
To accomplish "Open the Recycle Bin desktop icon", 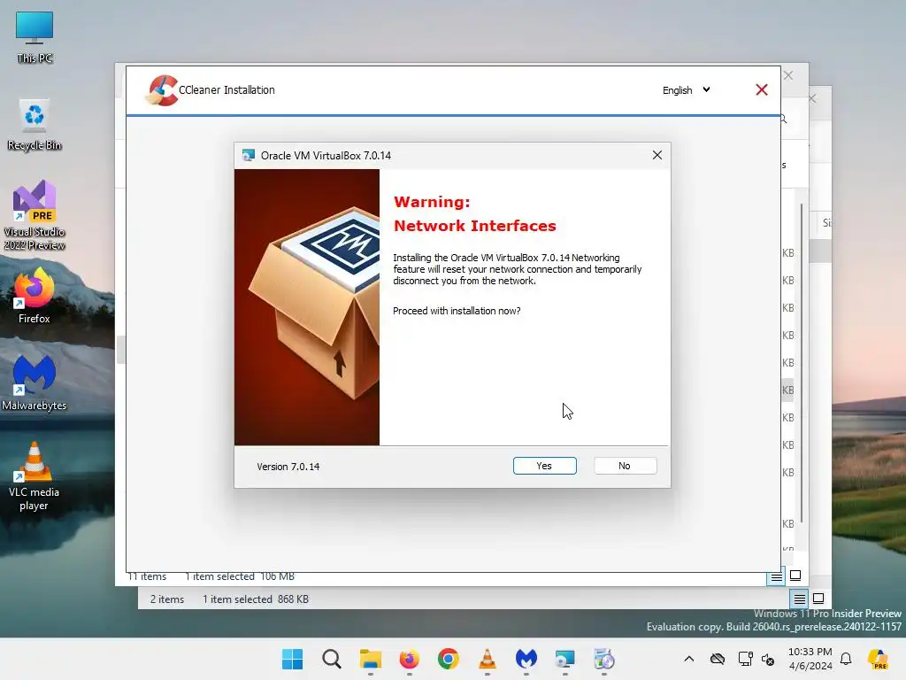I will point(35,125).
